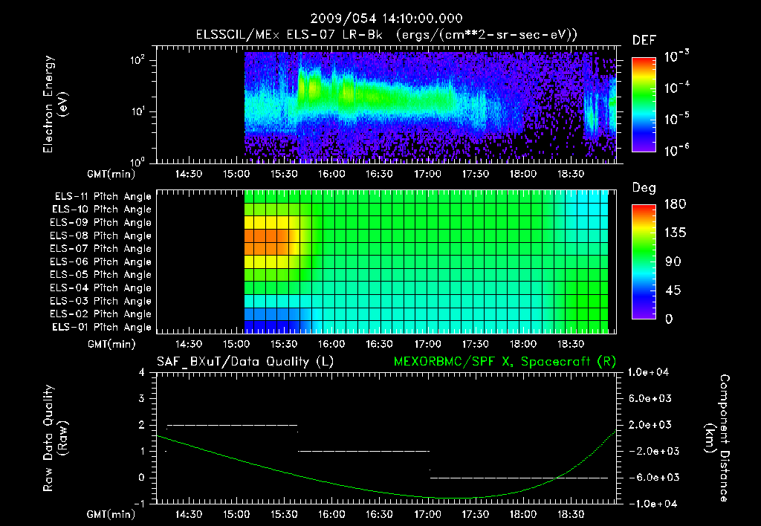Click the Deg color bar of the pitch angle panel

(x=644, y=262)
